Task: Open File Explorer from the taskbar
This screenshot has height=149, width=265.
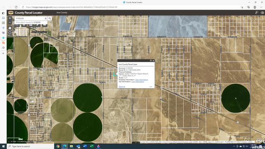Action: point(71,146)
